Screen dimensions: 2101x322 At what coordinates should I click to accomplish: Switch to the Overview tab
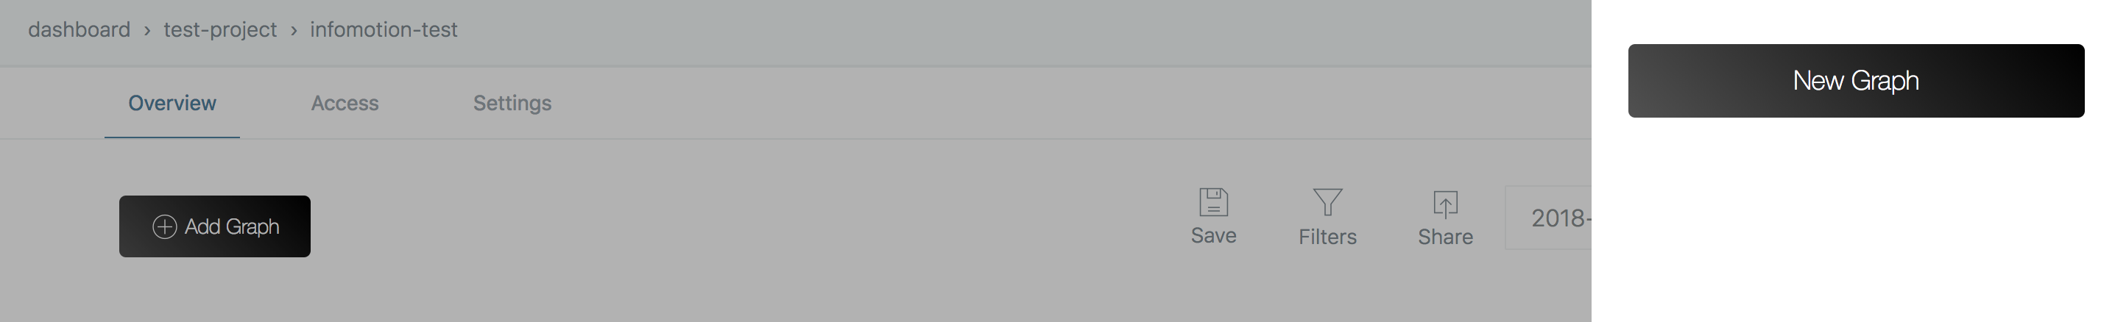tap(172, 104)
